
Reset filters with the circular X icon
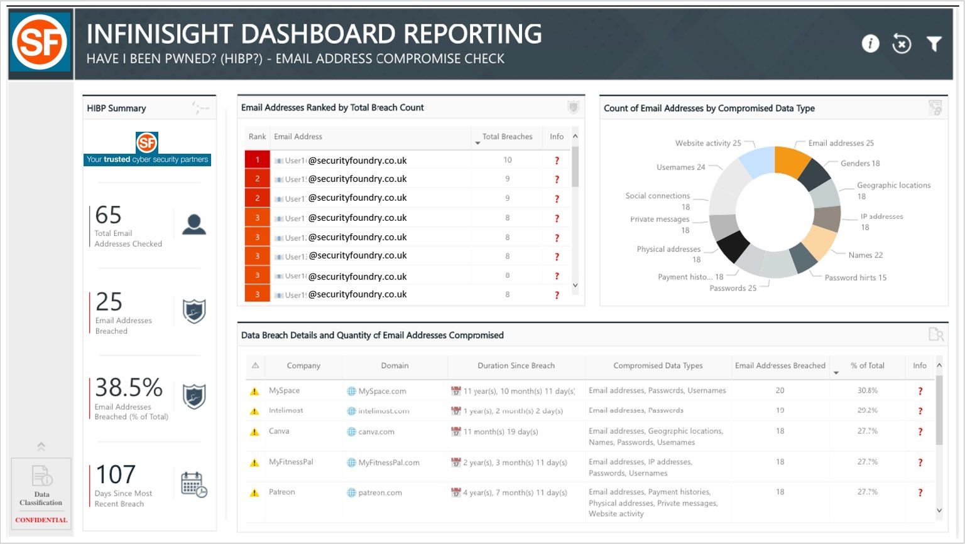902,44
